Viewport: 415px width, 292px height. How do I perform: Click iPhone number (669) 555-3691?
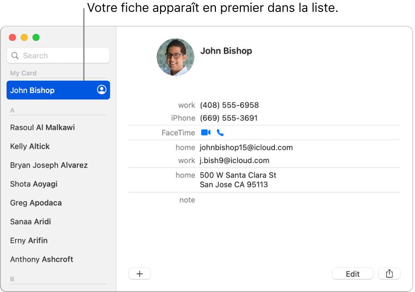(229, 118)
